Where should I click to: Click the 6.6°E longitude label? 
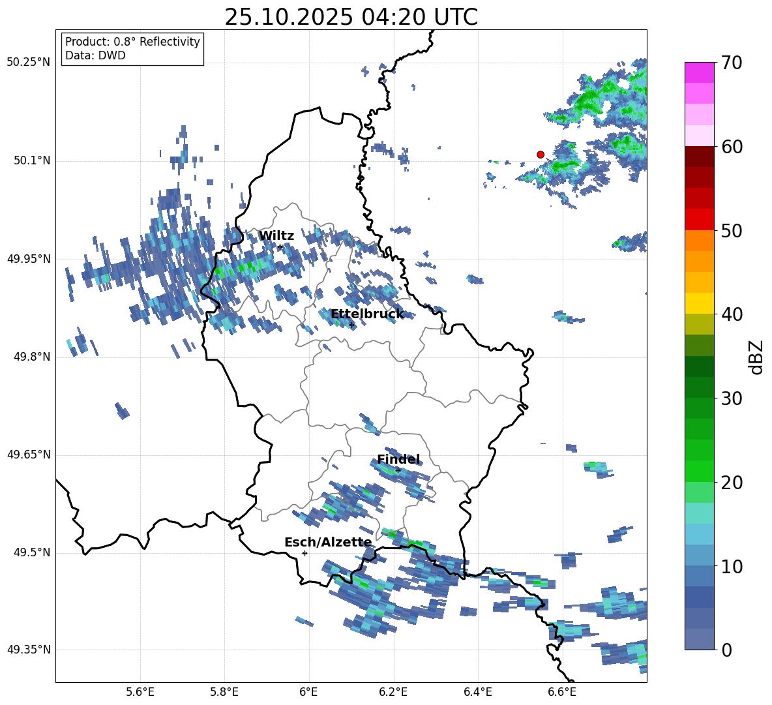(562, 692)
